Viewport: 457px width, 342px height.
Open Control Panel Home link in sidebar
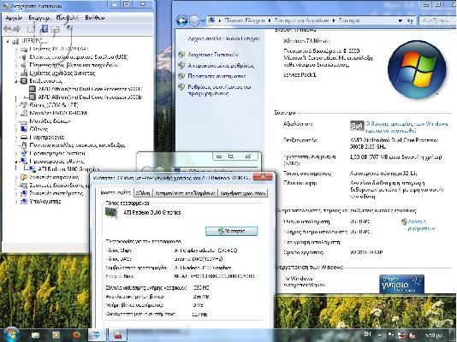click(224, 38)
